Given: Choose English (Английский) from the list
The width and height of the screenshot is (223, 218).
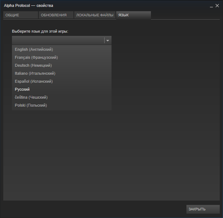Looking at the screenshot, I should 34,49.
